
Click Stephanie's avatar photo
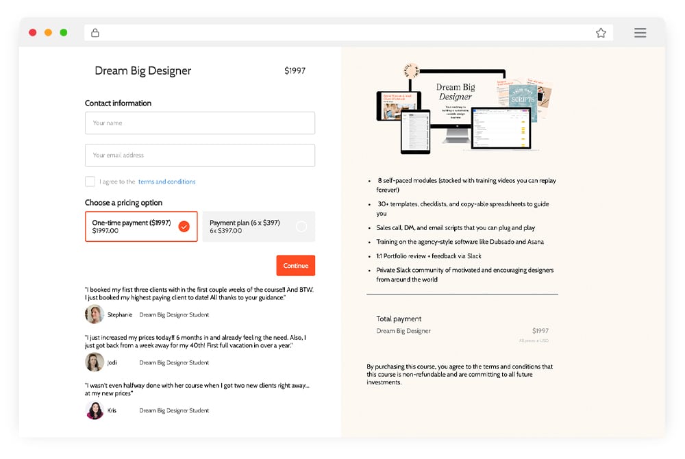click(95, 314)
